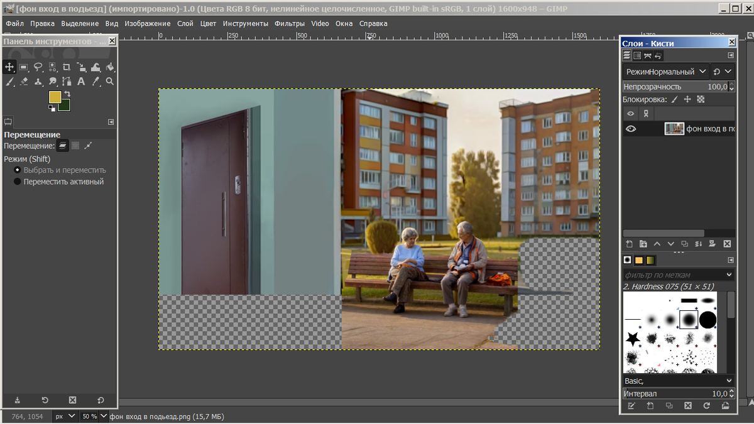Select the Crop tool

pyautogui.click(x=66, y=67)
